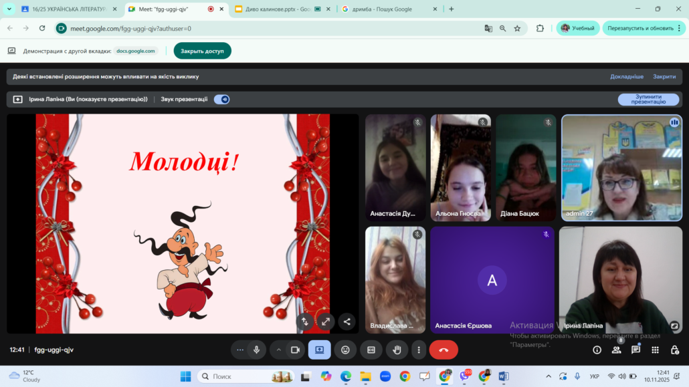Click the Зупинити презентацію button

coord(648,99)
